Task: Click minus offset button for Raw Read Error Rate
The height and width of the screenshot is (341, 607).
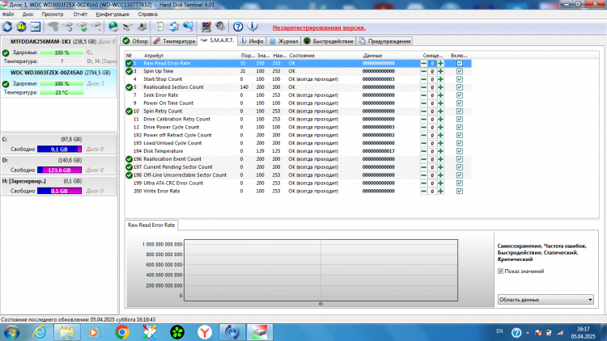Action: [423, 63]
